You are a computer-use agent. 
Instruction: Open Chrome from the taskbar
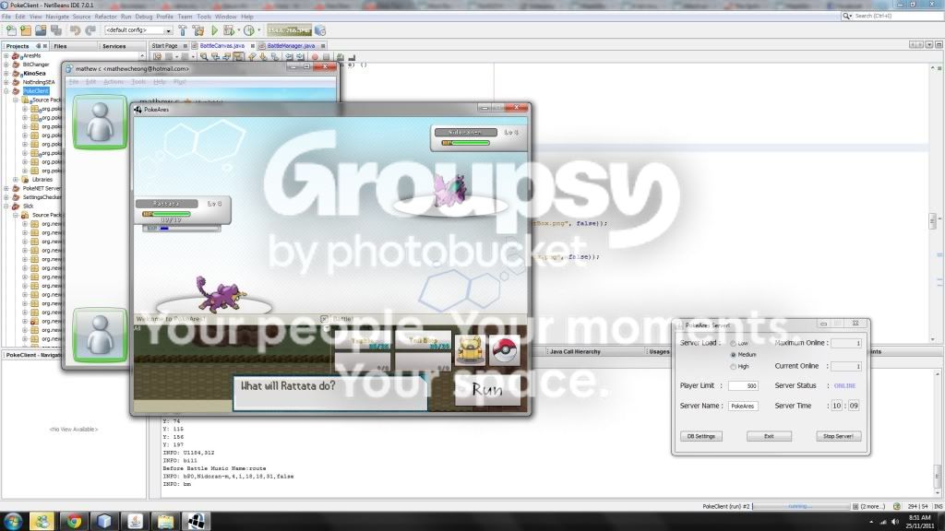point(74,522)
